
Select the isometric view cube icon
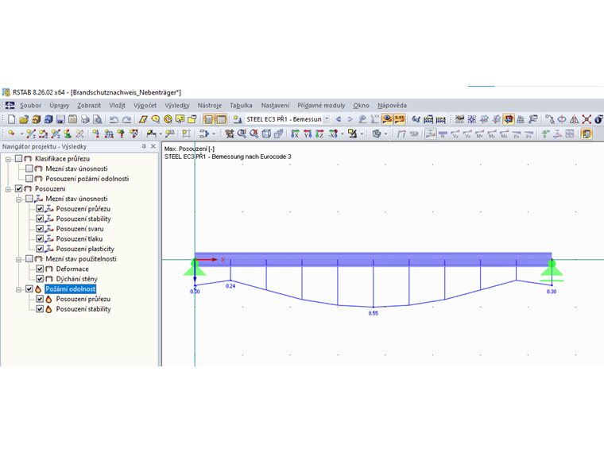pyautogui.click(x=266, y=134)
